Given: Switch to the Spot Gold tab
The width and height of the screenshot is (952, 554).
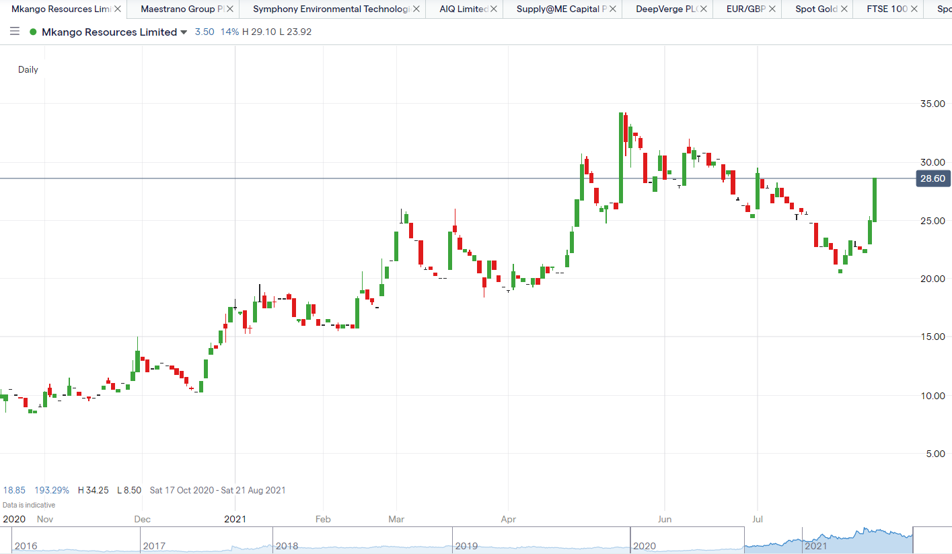Looking at the screenshot, I should pyautogui.click(x=815, y=9).
